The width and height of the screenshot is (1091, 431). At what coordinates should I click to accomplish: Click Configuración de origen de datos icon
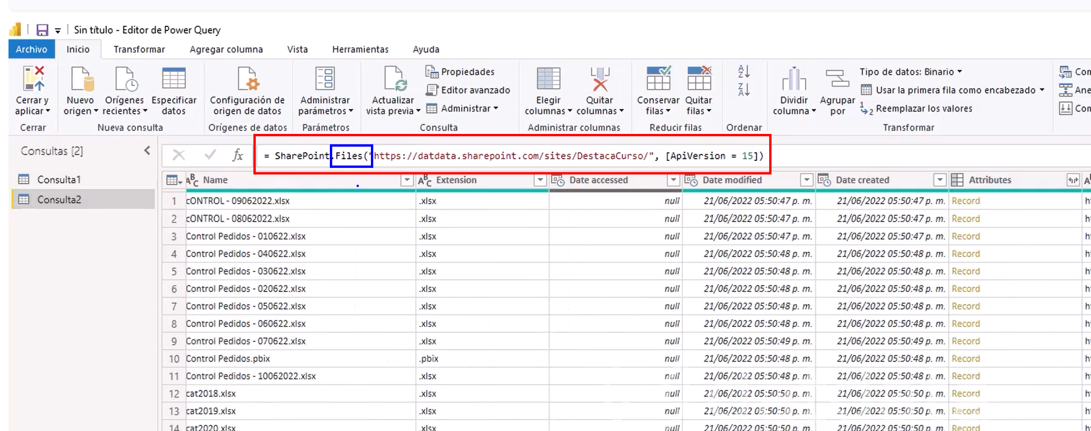point(247,79)
